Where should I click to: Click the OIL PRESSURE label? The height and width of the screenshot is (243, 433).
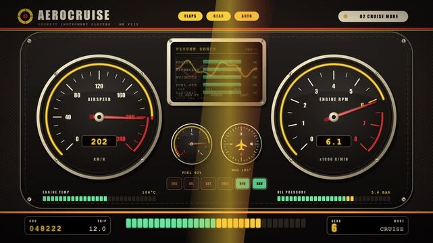pos(292,192)
